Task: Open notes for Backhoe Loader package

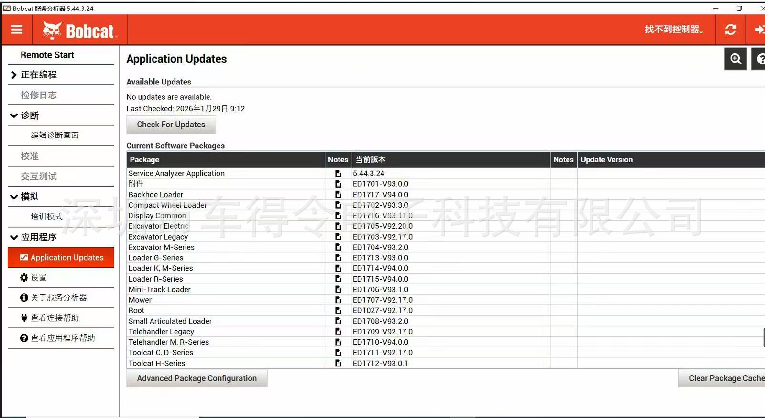Action: (338, 194)
